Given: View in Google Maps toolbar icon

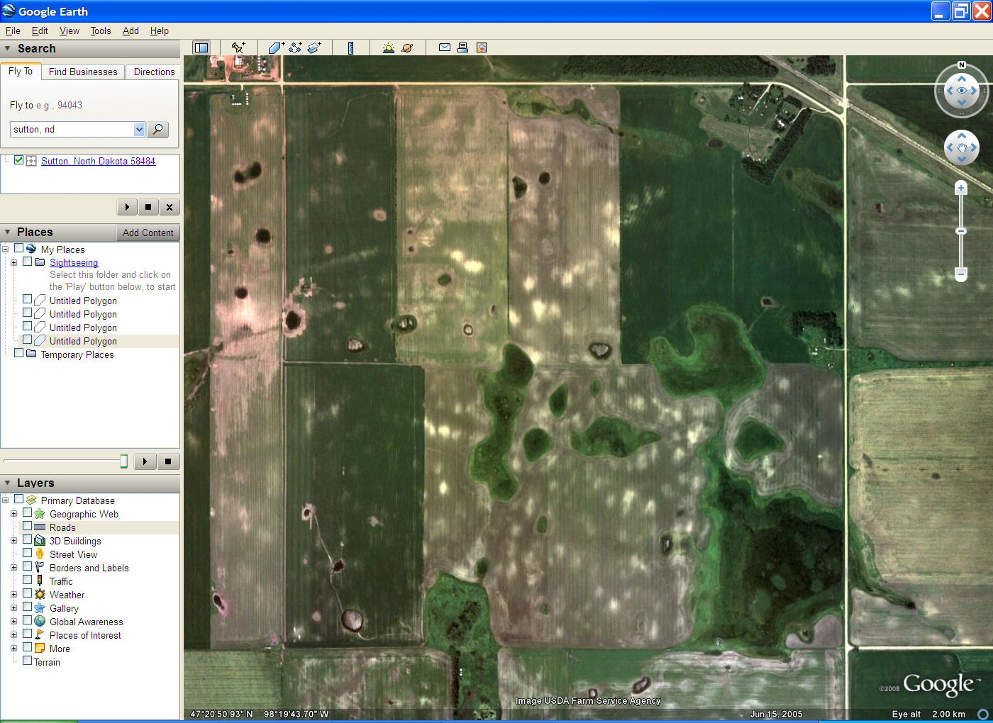Looking at the screenshot, I should 482,47.
